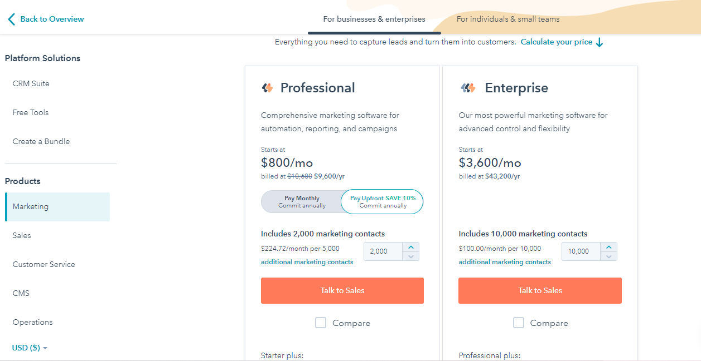The width and height of the screenshot is (701, 361).
Task: Click the Calculate your price down arrow
Action: click(x=600, y=42)
